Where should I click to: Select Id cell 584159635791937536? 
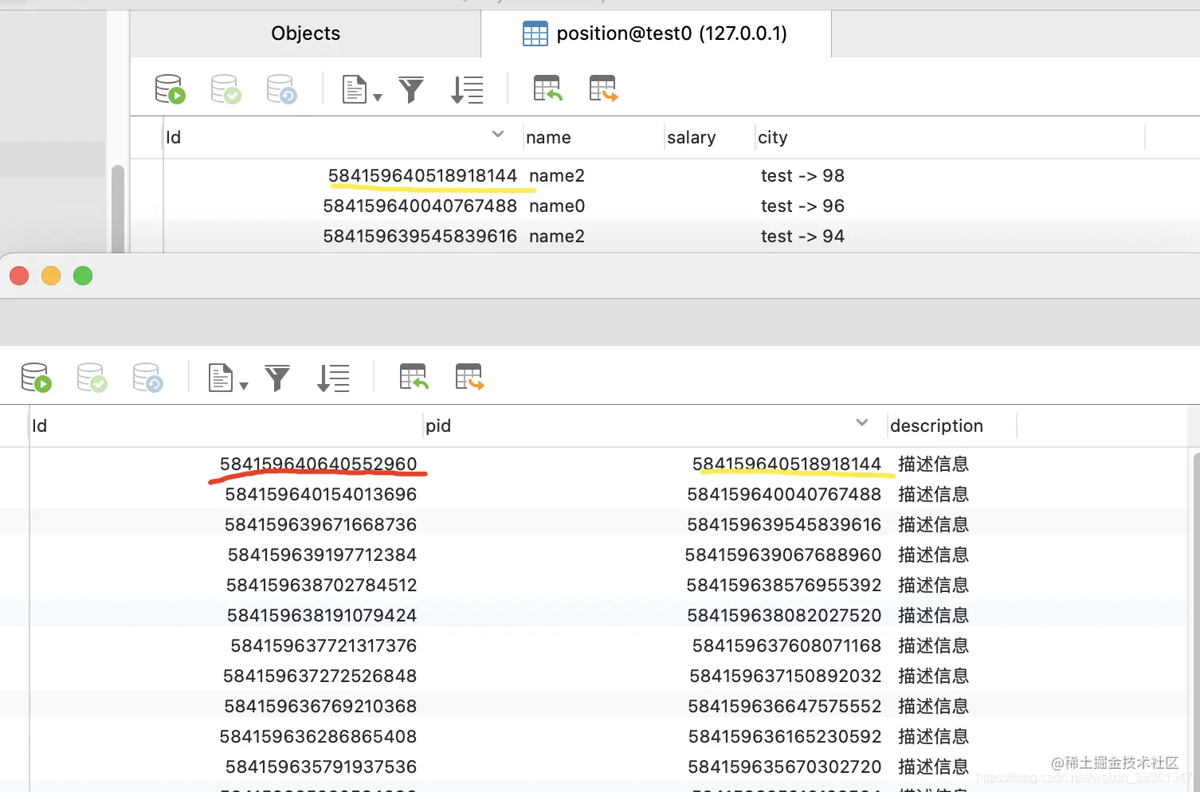[x=321, y=767]
